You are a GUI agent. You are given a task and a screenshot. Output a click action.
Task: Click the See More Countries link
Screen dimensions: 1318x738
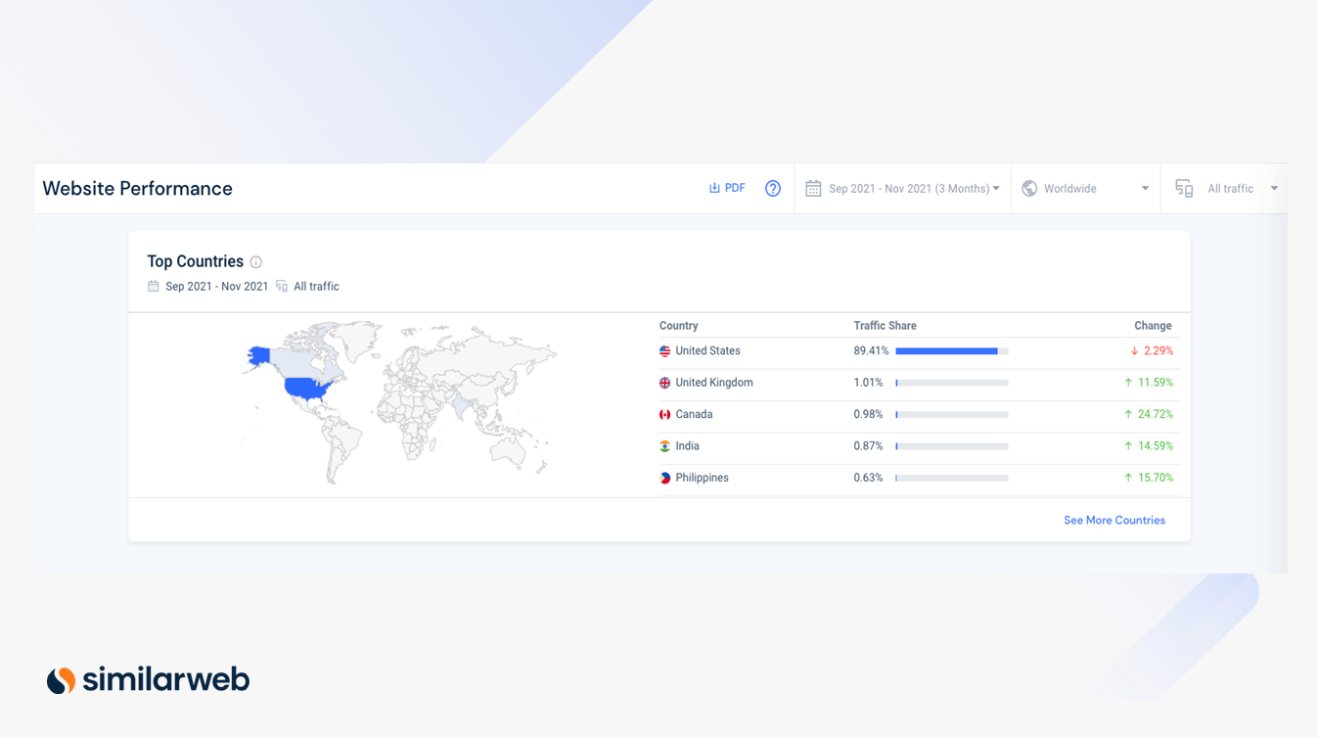[x=1113, y=520]
